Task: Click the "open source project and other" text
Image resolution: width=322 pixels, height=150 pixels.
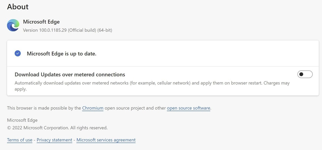Action: pyautogui.click(x=135, y=108)
